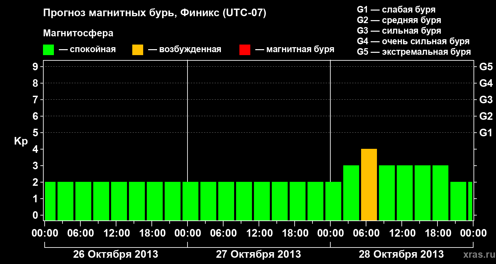Screen dimensions: 496x264
Task: Click the '06:00' time label above 28 Октября
Action: (x=366, y=233)
